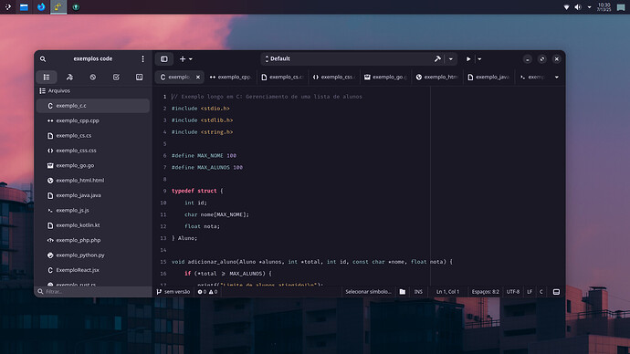Click the network icon in system tray
The height and width of the screenshot is (354, 630).
[x=566, y=7]
